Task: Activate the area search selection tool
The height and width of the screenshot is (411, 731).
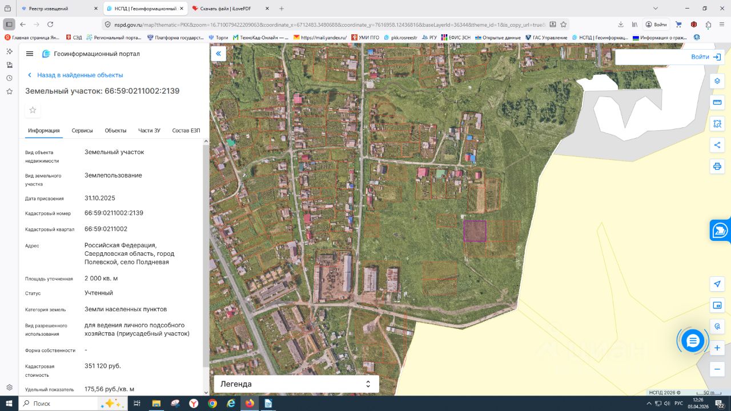Action: [717, 123]
